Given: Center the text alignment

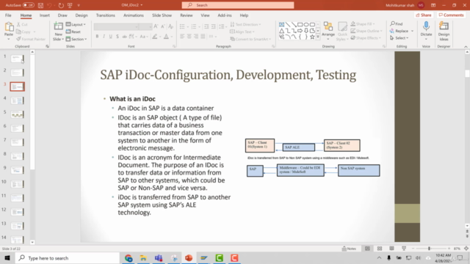Looking at the screenshot, I should 189,37.
